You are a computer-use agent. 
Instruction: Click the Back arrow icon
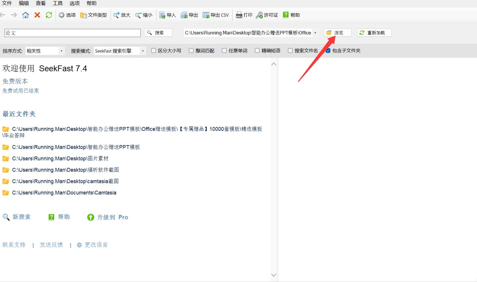coord(3,15)
